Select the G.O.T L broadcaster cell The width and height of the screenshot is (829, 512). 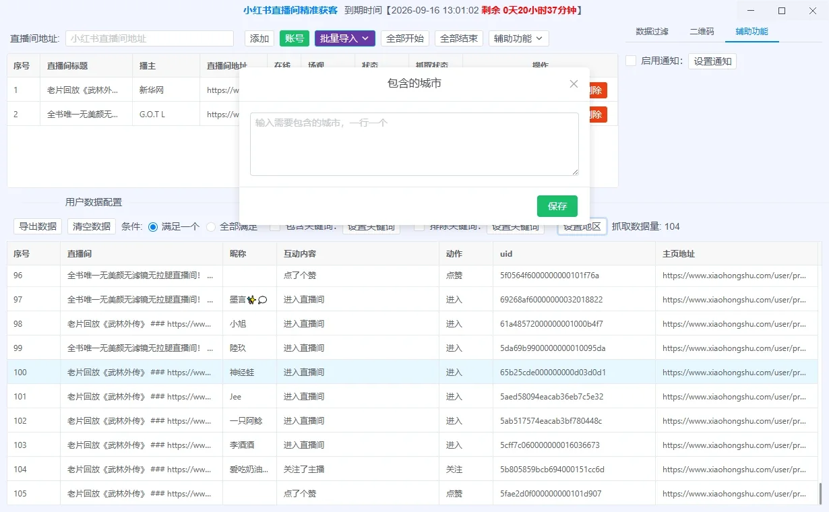click(166, 114)
